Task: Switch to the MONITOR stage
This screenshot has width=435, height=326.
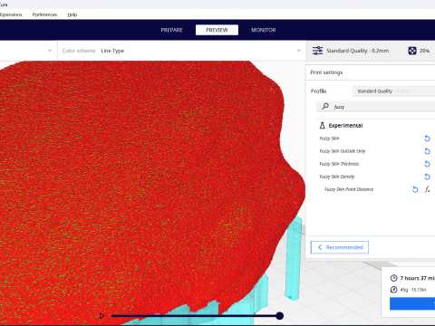Action: 264,30
